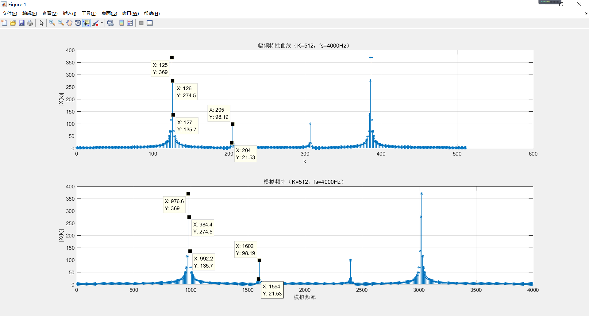Image resolution: width=589 pixels, height=316 pixels.
Task: Click the peak marker at k=387 upper plot
Action: (371, 58)
